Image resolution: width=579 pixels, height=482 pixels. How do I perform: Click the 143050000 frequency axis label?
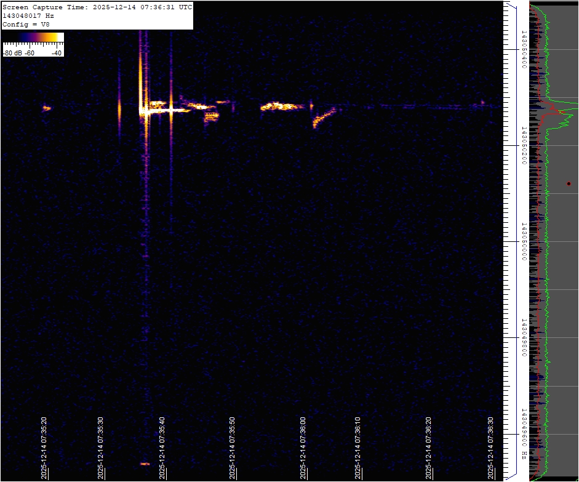pyautogui.click(x=524, y=242)
